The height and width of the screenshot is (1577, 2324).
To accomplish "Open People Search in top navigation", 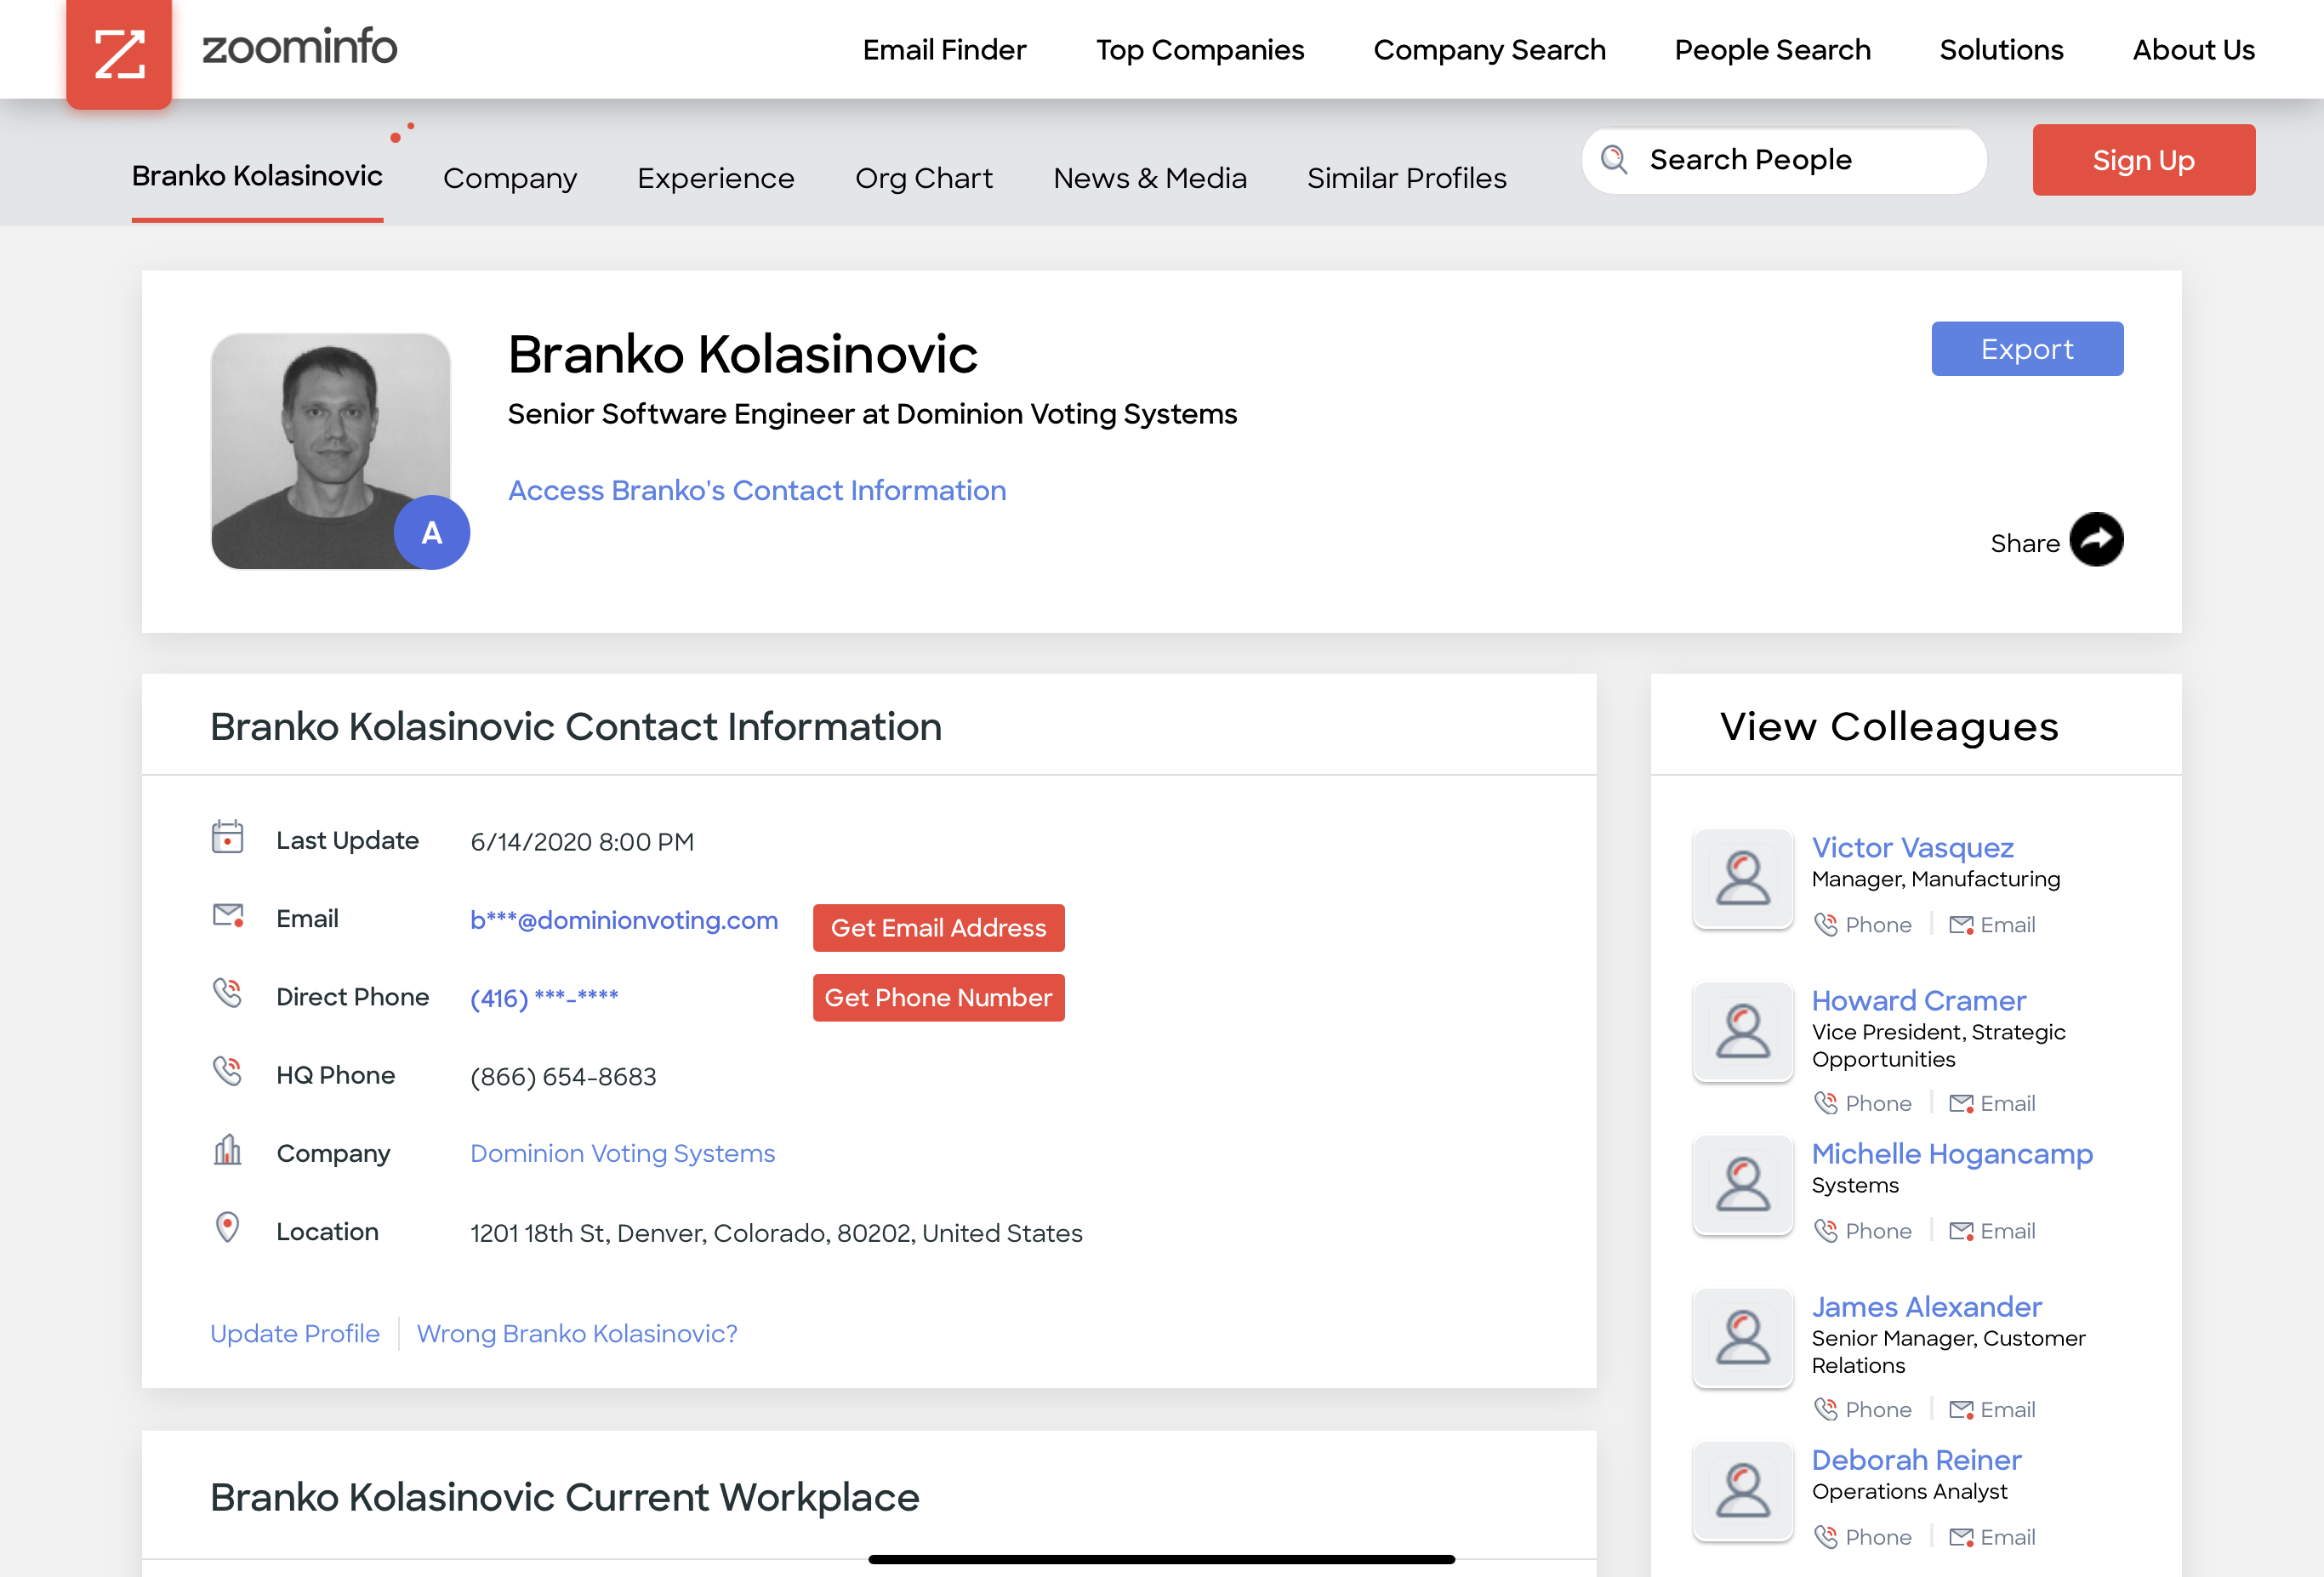I will [1772, 50].
